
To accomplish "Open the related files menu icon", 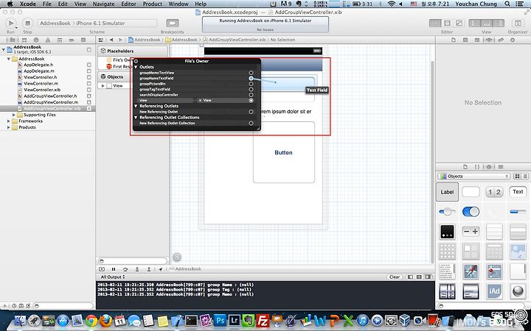I will coord(100,40).
